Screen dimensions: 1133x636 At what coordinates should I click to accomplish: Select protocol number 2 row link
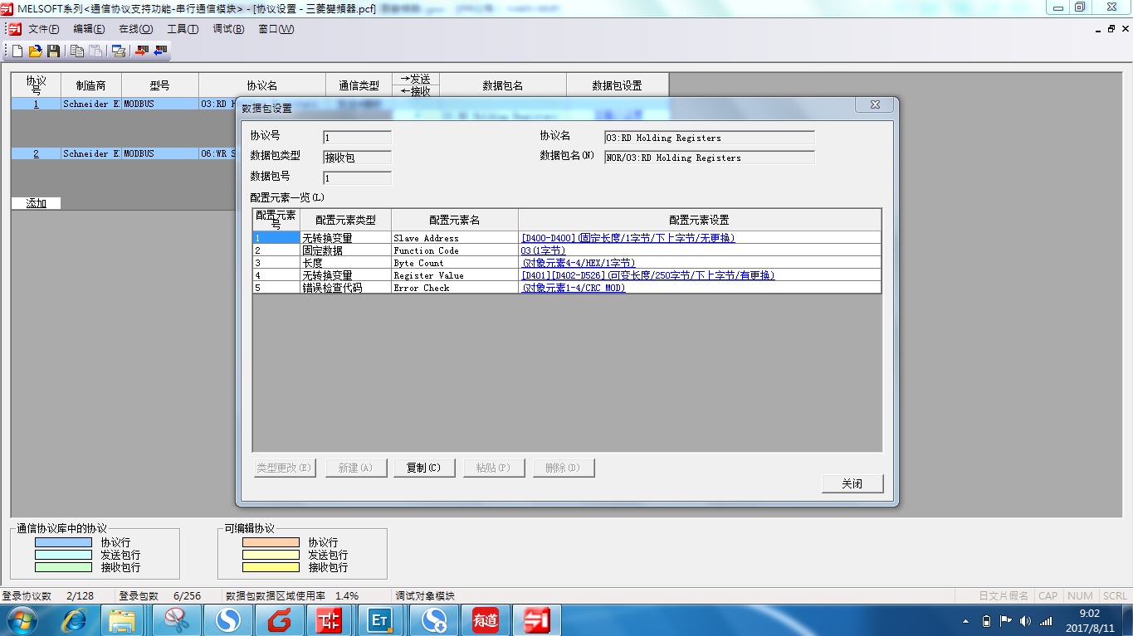[x=36, y=153]
